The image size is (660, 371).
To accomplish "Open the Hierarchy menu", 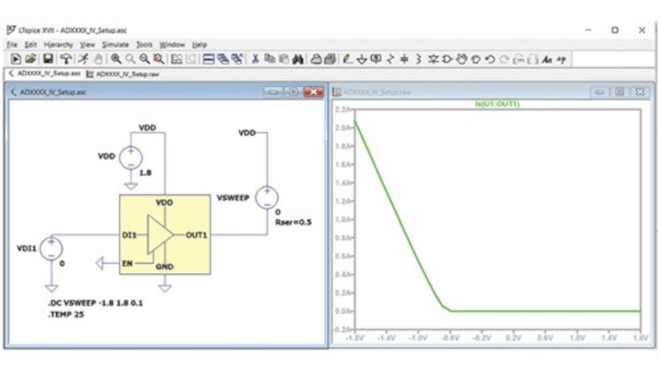I will (x=59, y=44).
